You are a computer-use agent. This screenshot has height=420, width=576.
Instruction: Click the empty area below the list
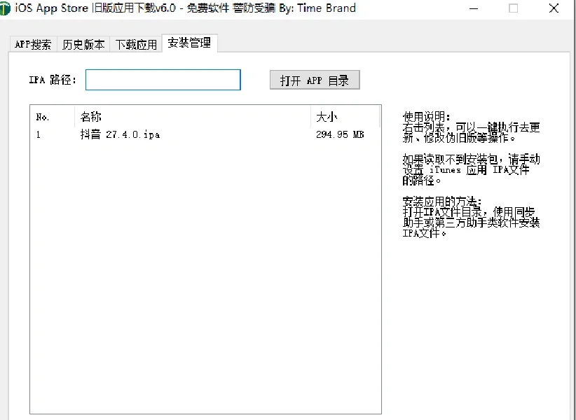(203, 280)
